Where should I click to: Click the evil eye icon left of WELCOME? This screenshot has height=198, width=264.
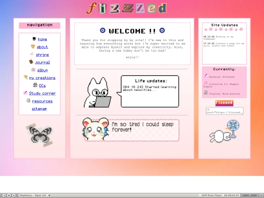click(x=103, y=30)
